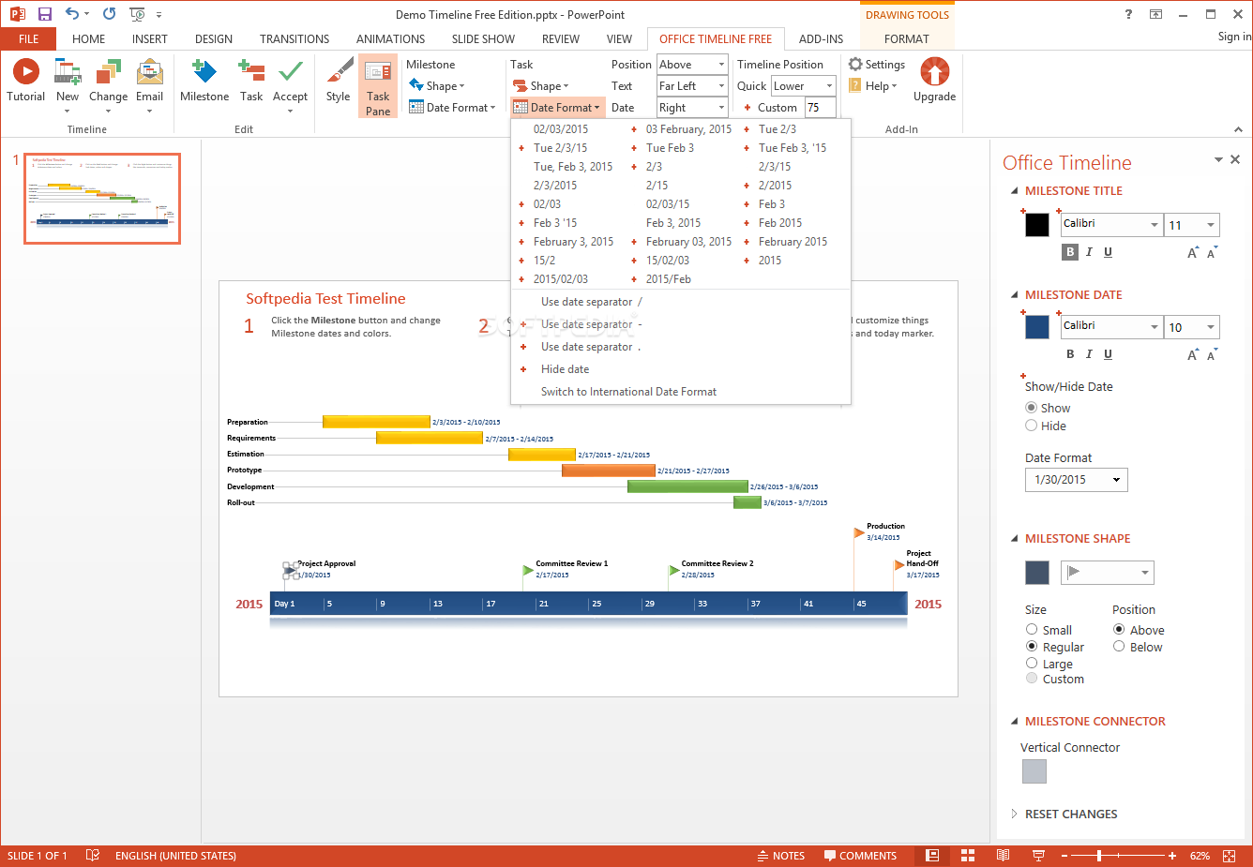Select slide 1 thumbnail

102,199
